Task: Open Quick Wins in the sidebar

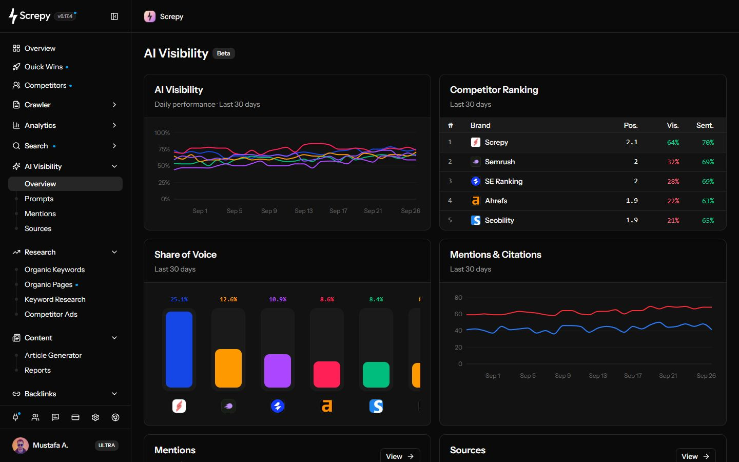Action: (x=44, y=67)
